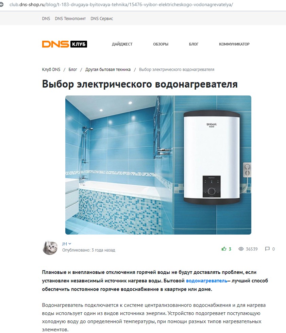The image size is (286, 333).
Task: Click the Другая бытовая техника breadcrumb
Action: pyautogui.click(x=108, y=70)
